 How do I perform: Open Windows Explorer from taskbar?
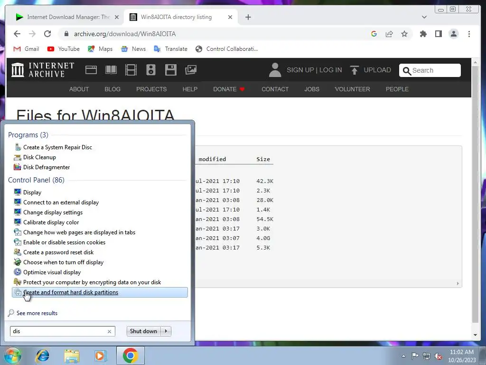point(72,355)
